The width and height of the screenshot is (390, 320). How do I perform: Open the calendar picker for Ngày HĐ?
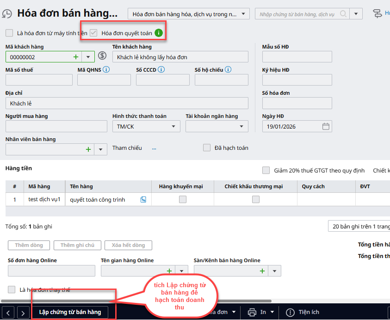point(326,126)
